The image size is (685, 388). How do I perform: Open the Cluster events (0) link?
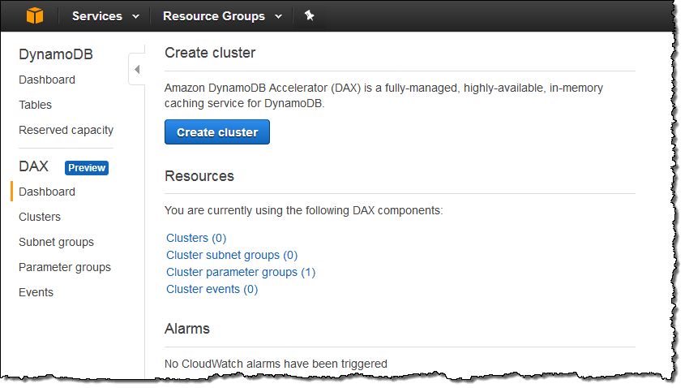[212, 289]
